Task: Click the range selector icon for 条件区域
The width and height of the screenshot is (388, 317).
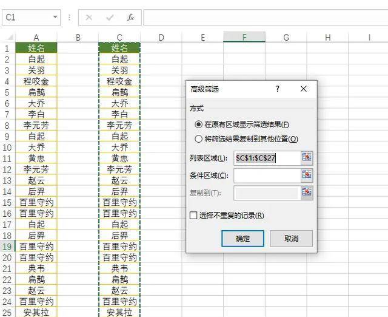Action: tap(307, 176)
